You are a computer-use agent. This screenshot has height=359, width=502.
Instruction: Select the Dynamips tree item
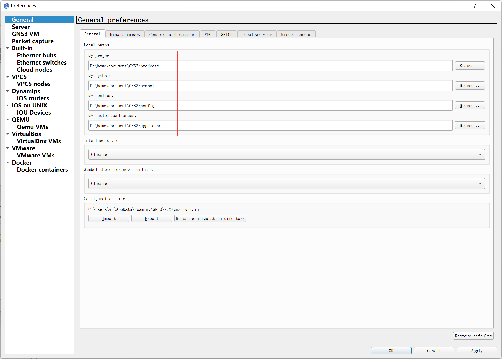point(26,91)
